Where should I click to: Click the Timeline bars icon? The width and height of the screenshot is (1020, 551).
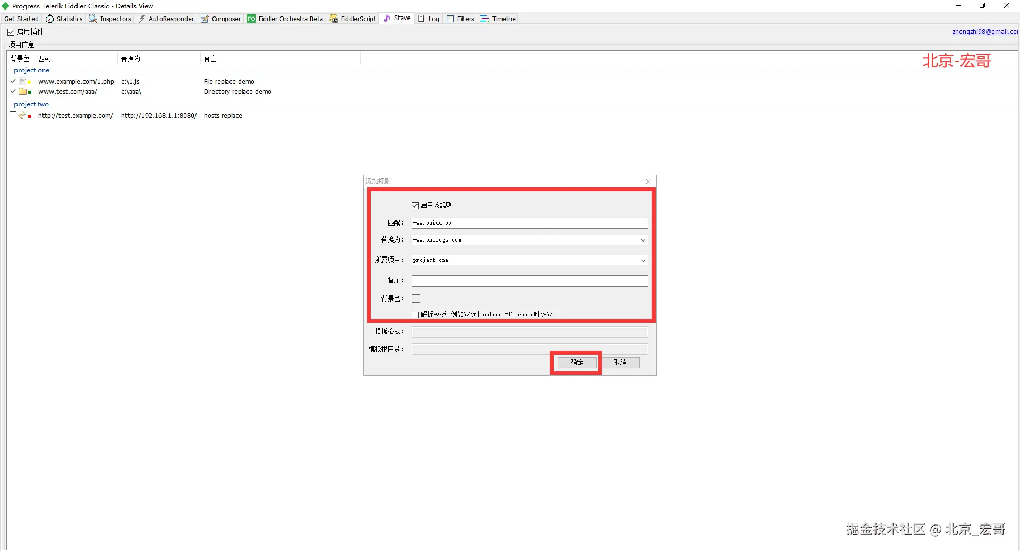click(x=484, y=19)
